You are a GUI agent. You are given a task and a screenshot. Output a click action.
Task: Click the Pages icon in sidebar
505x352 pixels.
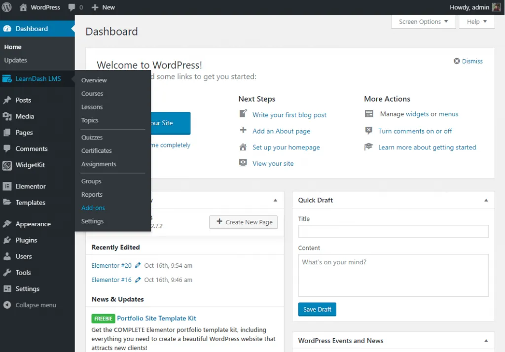click(7, 132)
